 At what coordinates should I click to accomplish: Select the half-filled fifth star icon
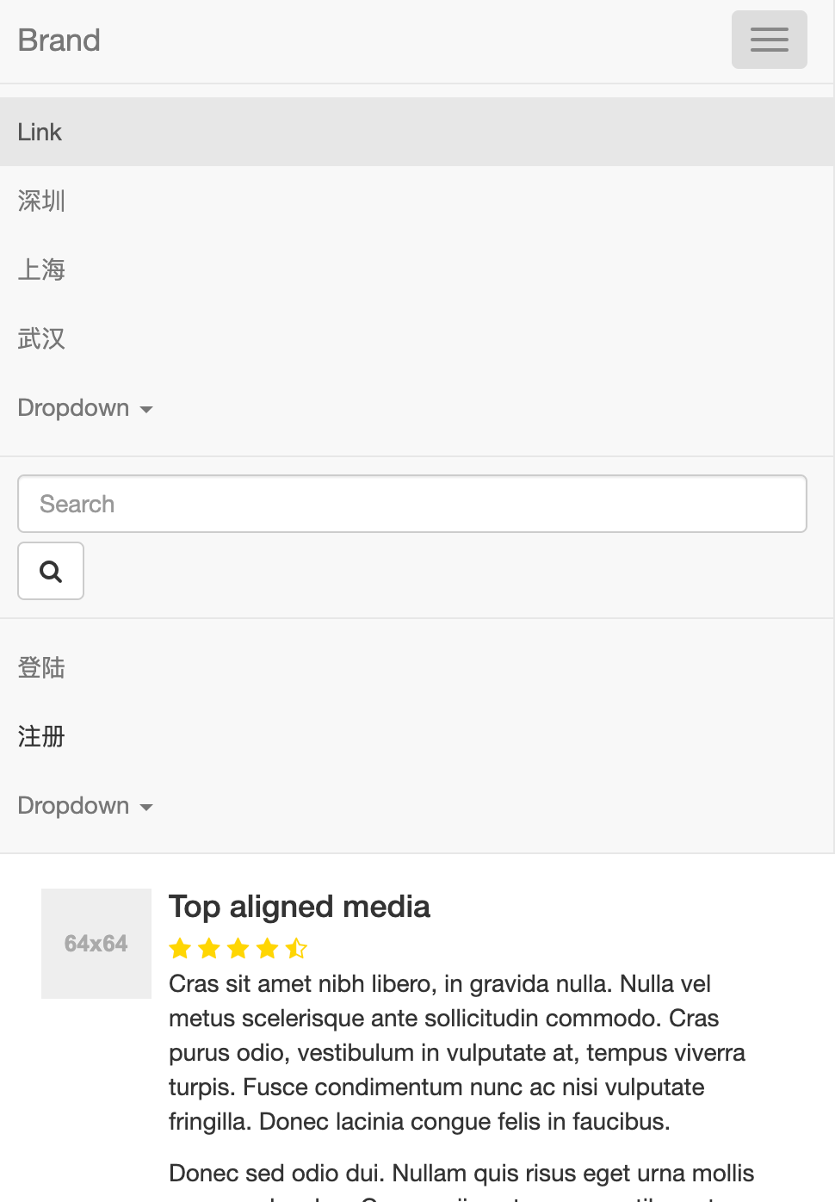click(x=297, y=947)
